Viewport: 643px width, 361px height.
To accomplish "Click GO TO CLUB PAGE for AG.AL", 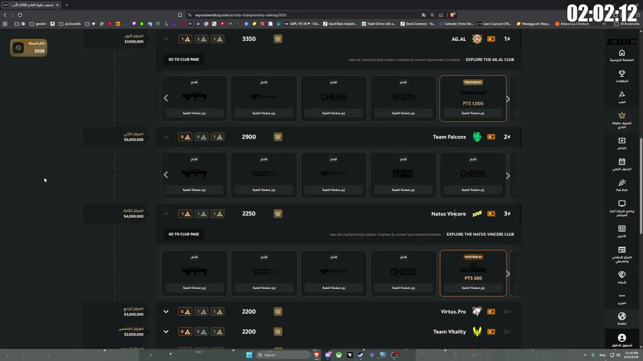I will (184, 60).
